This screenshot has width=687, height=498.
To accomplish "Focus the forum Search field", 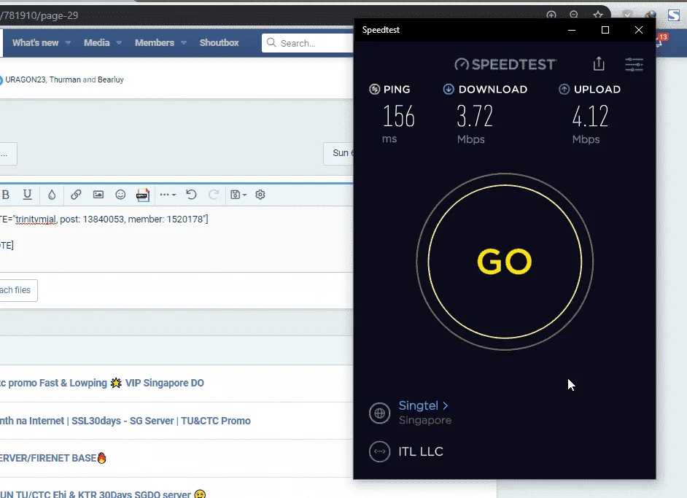I will coord(308,43).
